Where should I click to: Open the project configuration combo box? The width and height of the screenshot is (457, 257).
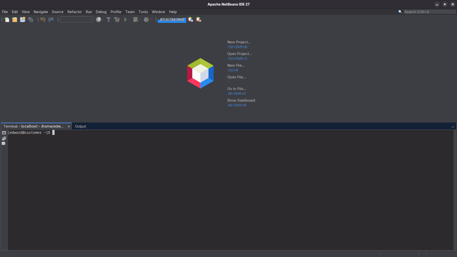coord(76,20)
